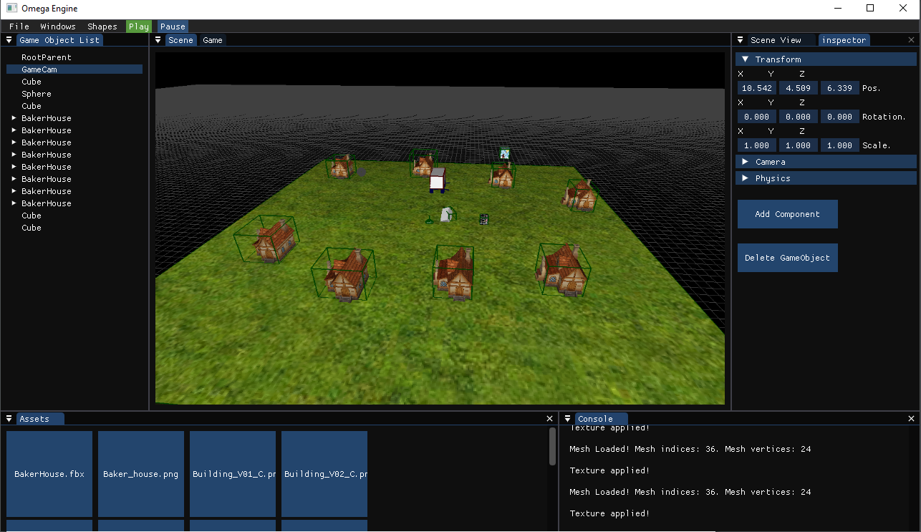
Task: Expand the Physics component
Action: pos(746,178)
